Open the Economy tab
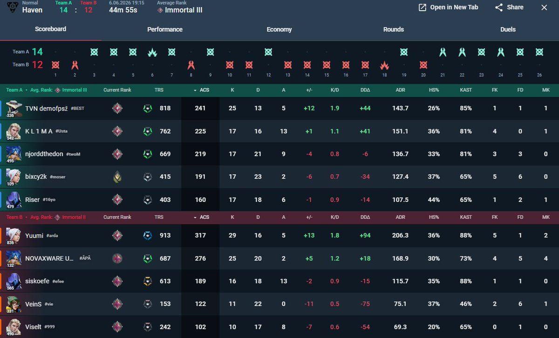Viewport: 559px width, 338px height. pos(279,29)
